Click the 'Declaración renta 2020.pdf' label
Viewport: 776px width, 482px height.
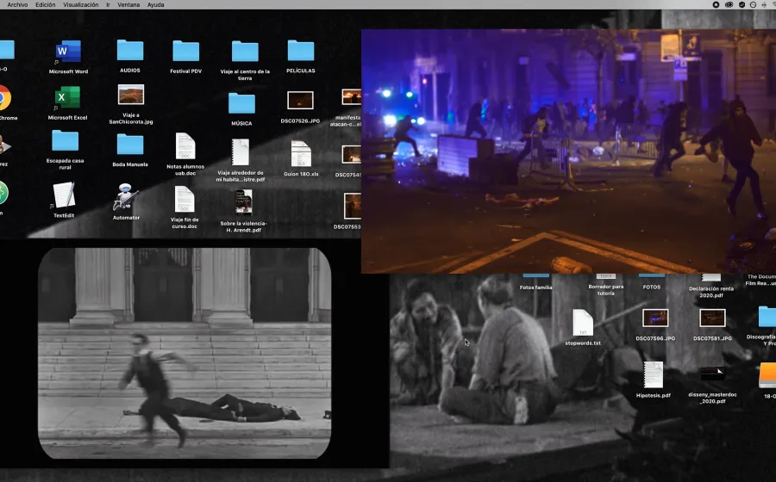(711, 292)
